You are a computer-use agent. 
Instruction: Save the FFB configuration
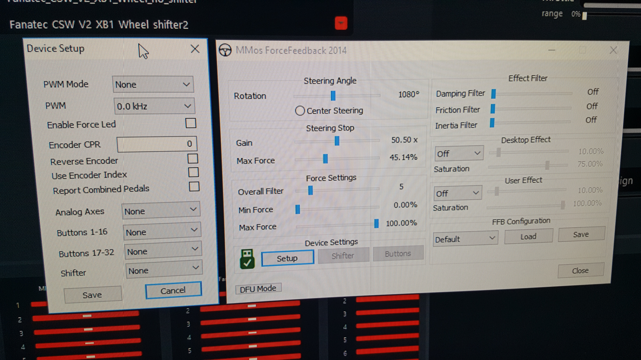click(581, 234)
